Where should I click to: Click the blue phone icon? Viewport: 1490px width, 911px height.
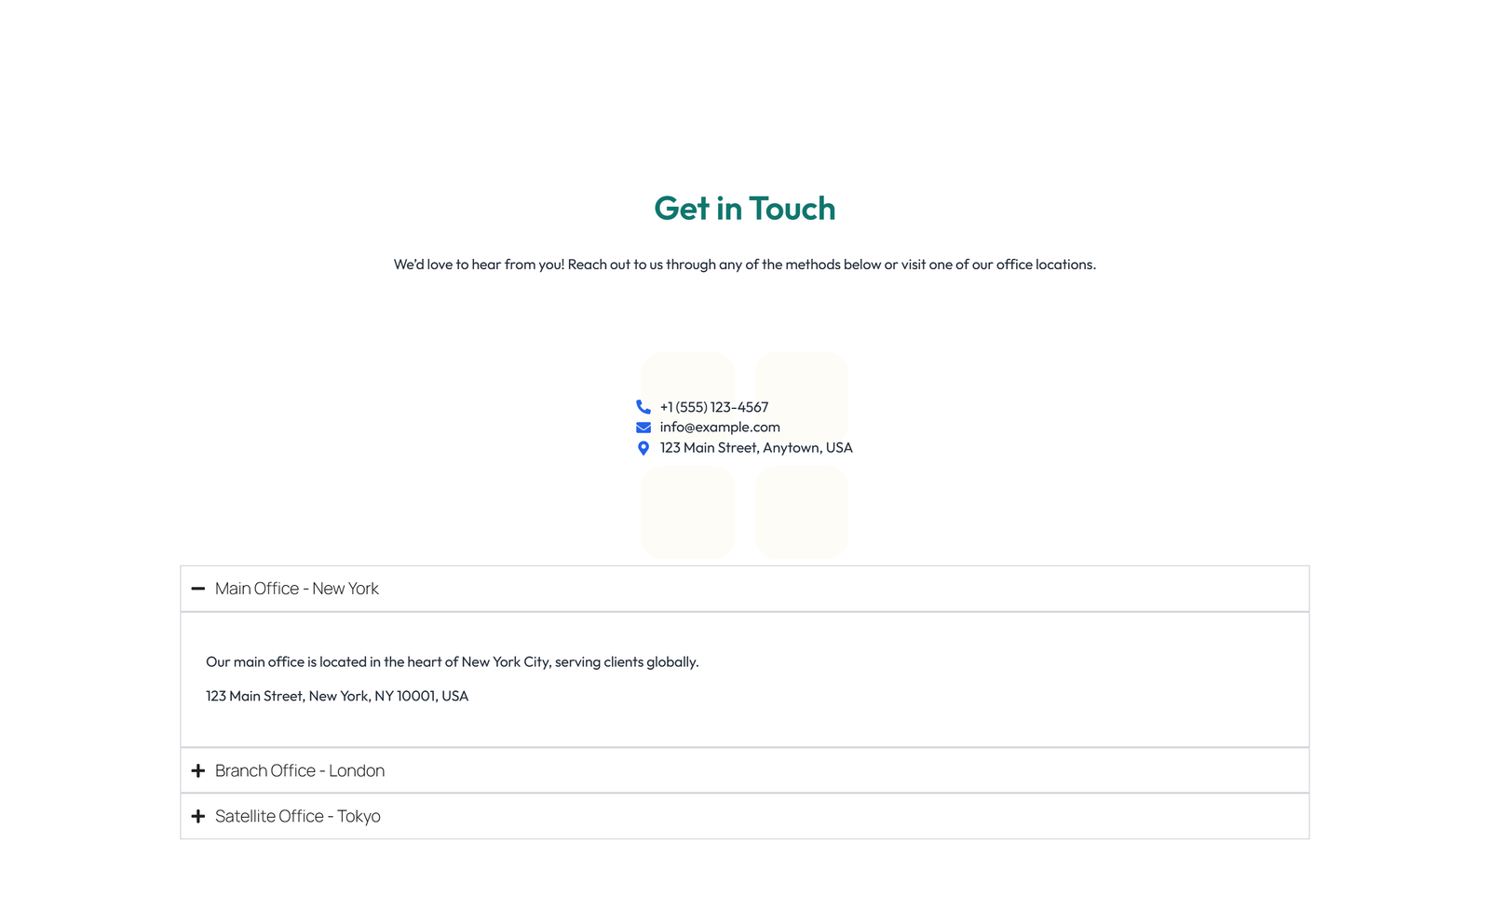point(643,407)
